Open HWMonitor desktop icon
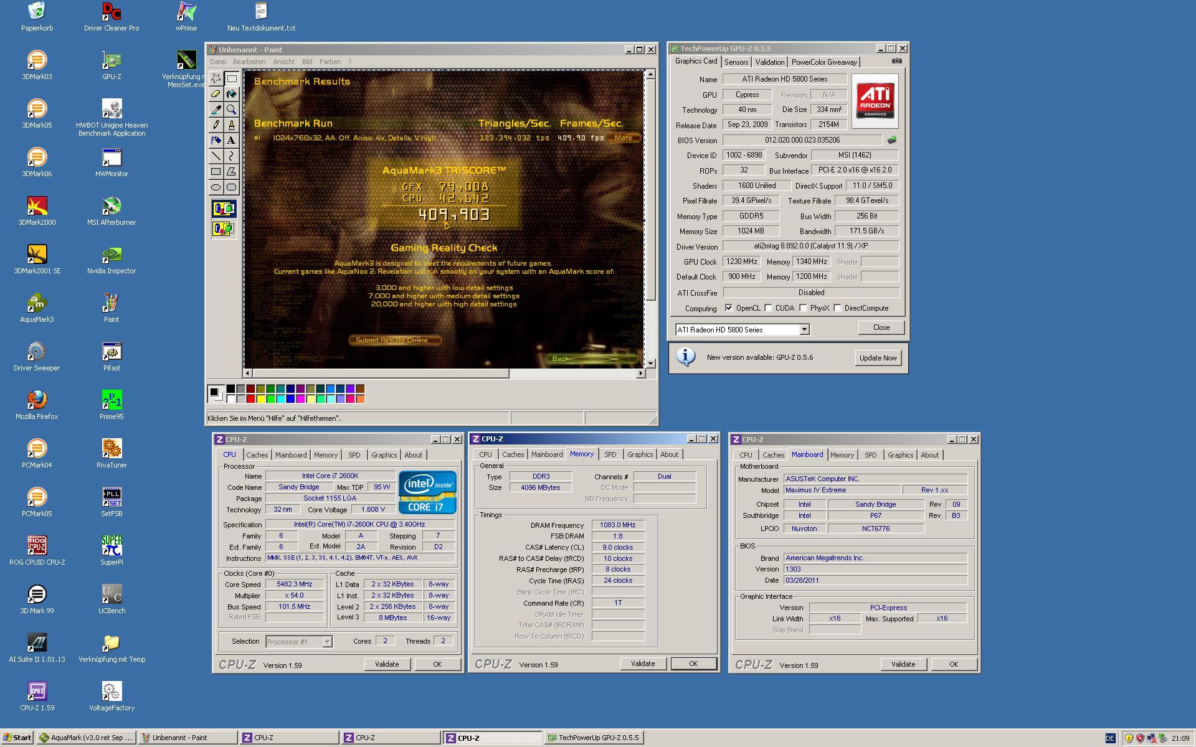Screen dimensions: 1196x747 tap(112, 162)
